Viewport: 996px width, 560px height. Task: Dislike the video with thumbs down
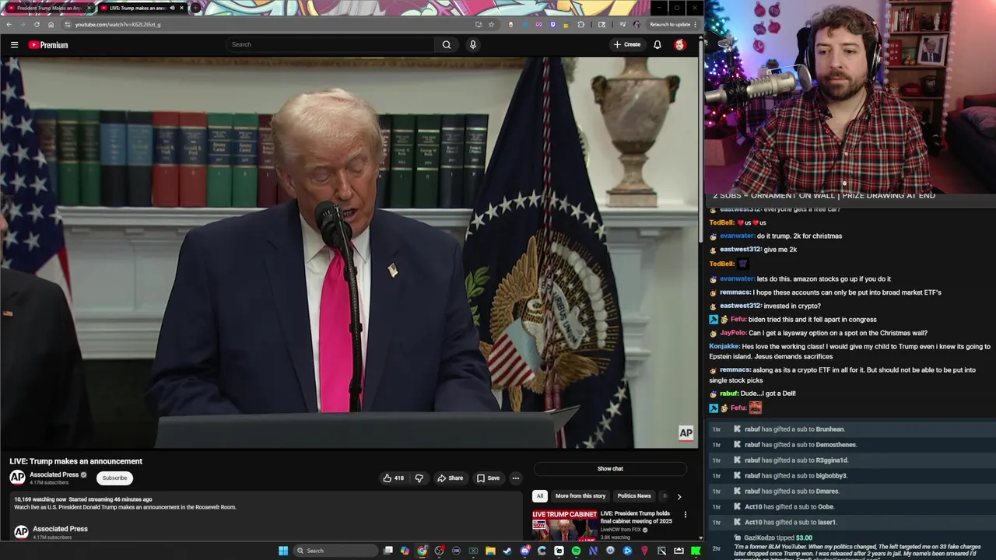tap(419, 478)
